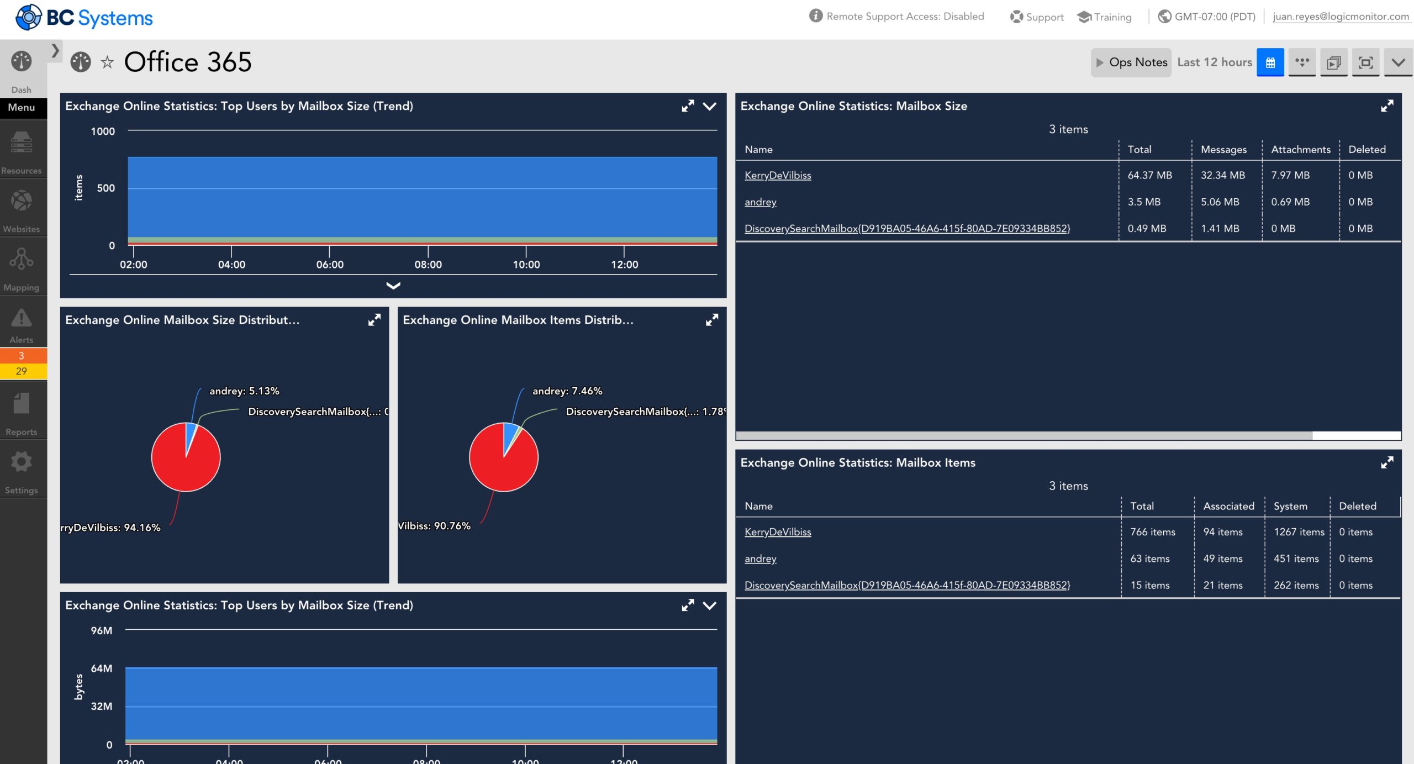Open the dashboard header dropdown chevron
This screenshot has height=764, width=1414.
pos(1398,62)
